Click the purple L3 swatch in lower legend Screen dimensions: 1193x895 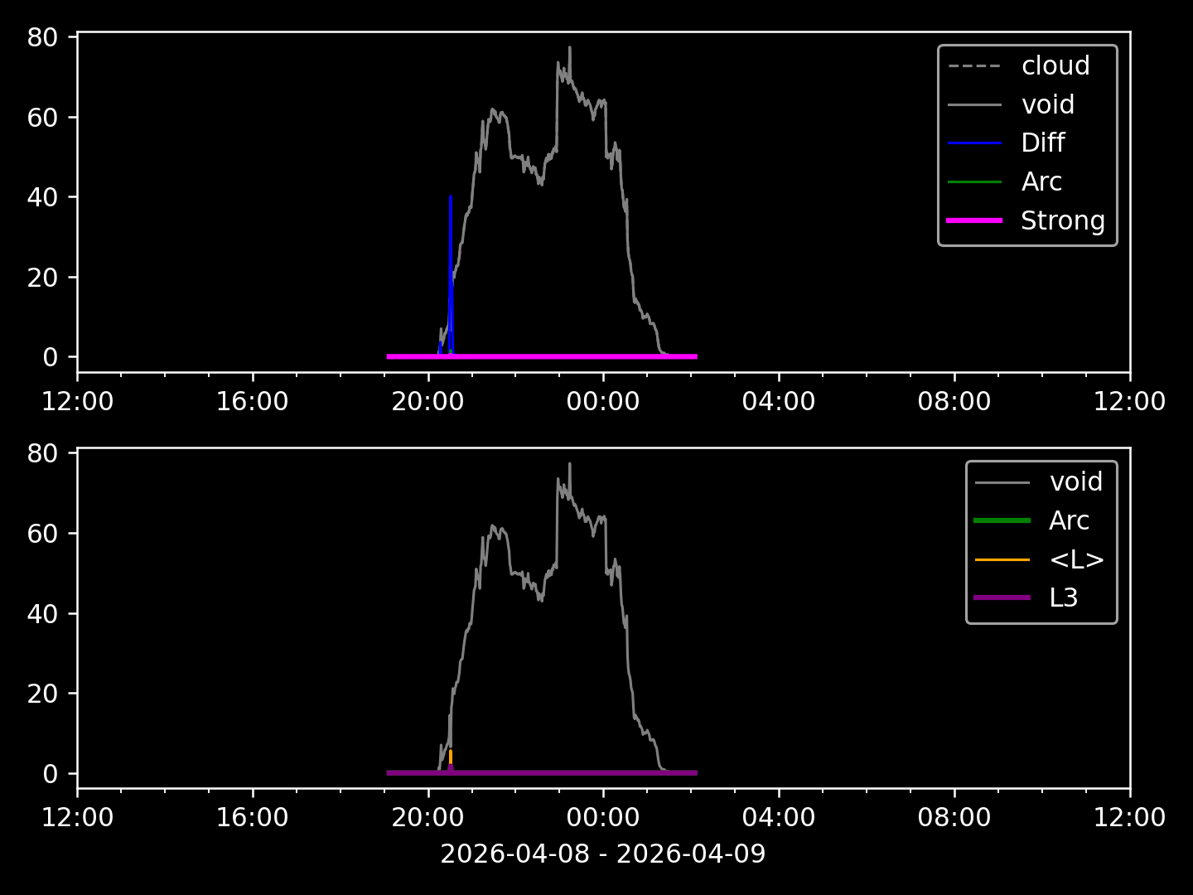[1002, 597]
